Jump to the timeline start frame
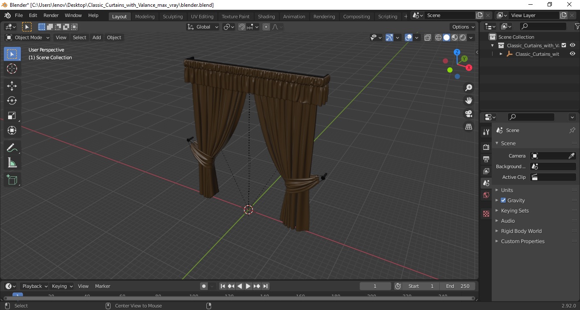 pyautogui.click(x=223, y=286)
